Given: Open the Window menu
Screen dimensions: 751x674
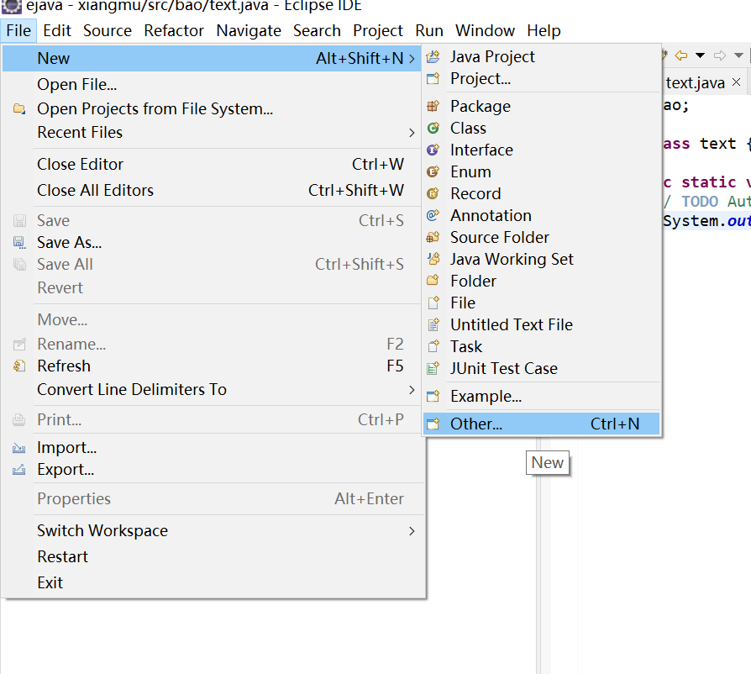Looking at the screenshot, I should click(x=485, y=30).
